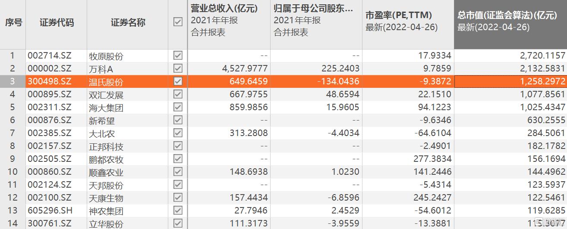Uncheck the checkbox for 牧原股份 row
The width and height of the screenshot is (567, 229).
tap(178, 56)
